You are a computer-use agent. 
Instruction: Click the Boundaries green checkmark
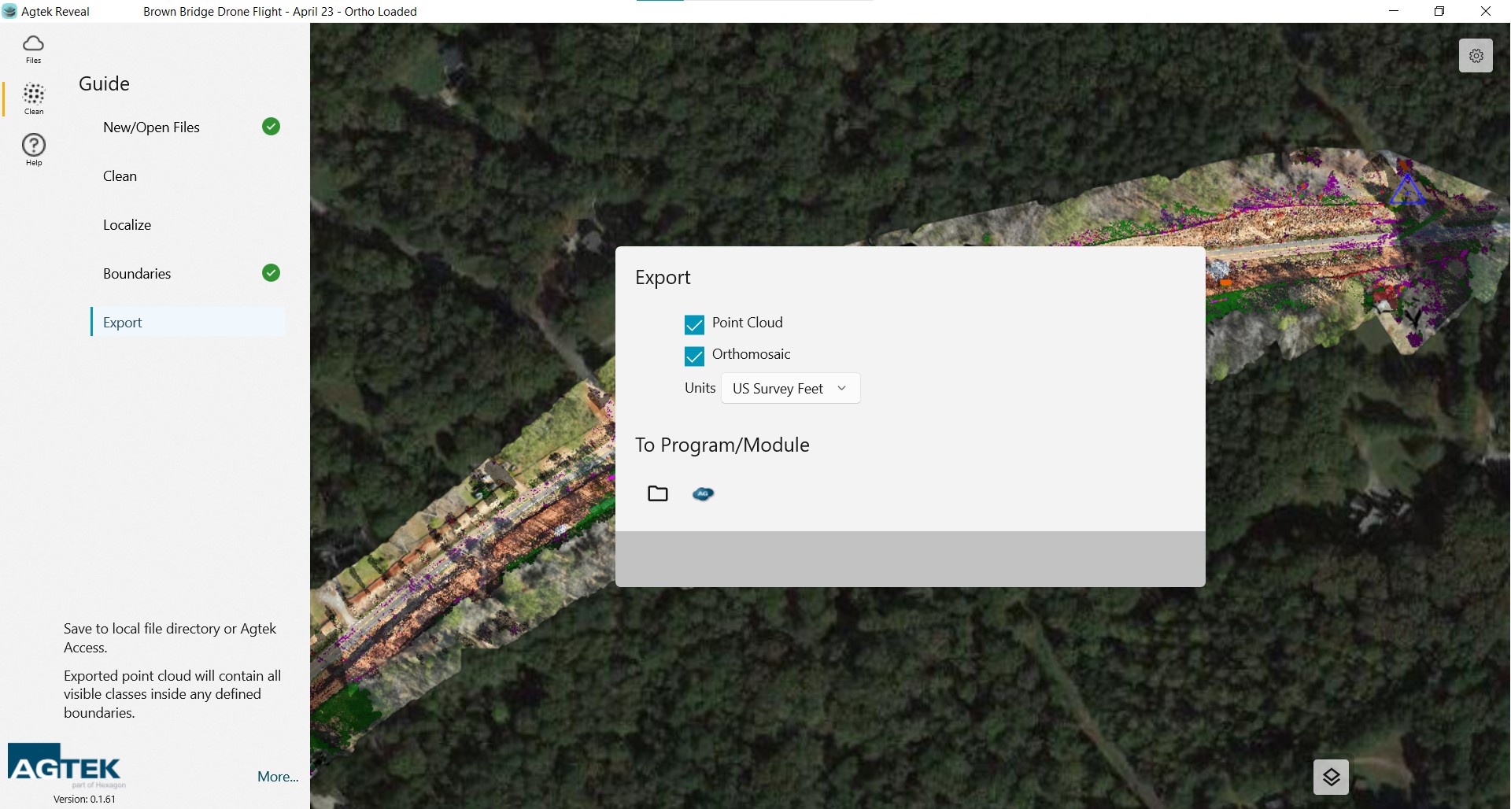[271, 273]
